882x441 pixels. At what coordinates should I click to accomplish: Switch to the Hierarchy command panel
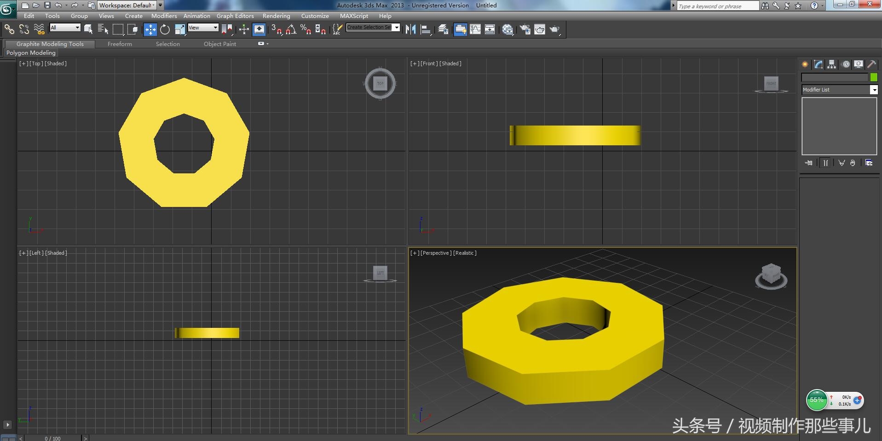(x=831, y=64)
